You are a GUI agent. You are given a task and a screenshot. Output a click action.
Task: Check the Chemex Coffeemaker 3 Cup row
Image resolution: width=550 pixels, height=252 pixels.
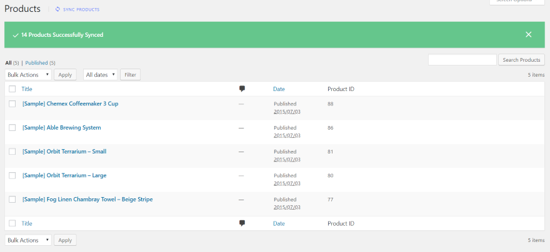[12, 104]
